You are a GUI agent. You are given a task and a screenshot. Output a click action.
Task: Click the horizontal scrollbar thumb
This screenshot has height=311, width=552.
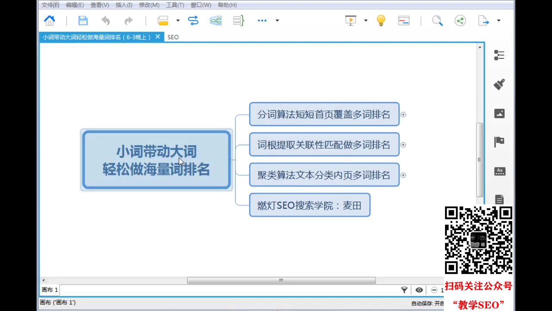[x=281, y=280]
